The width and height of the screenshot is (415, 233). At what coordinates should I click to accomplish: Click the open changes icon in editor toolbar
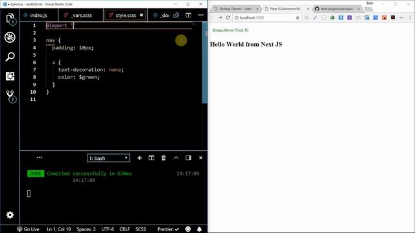176,16
